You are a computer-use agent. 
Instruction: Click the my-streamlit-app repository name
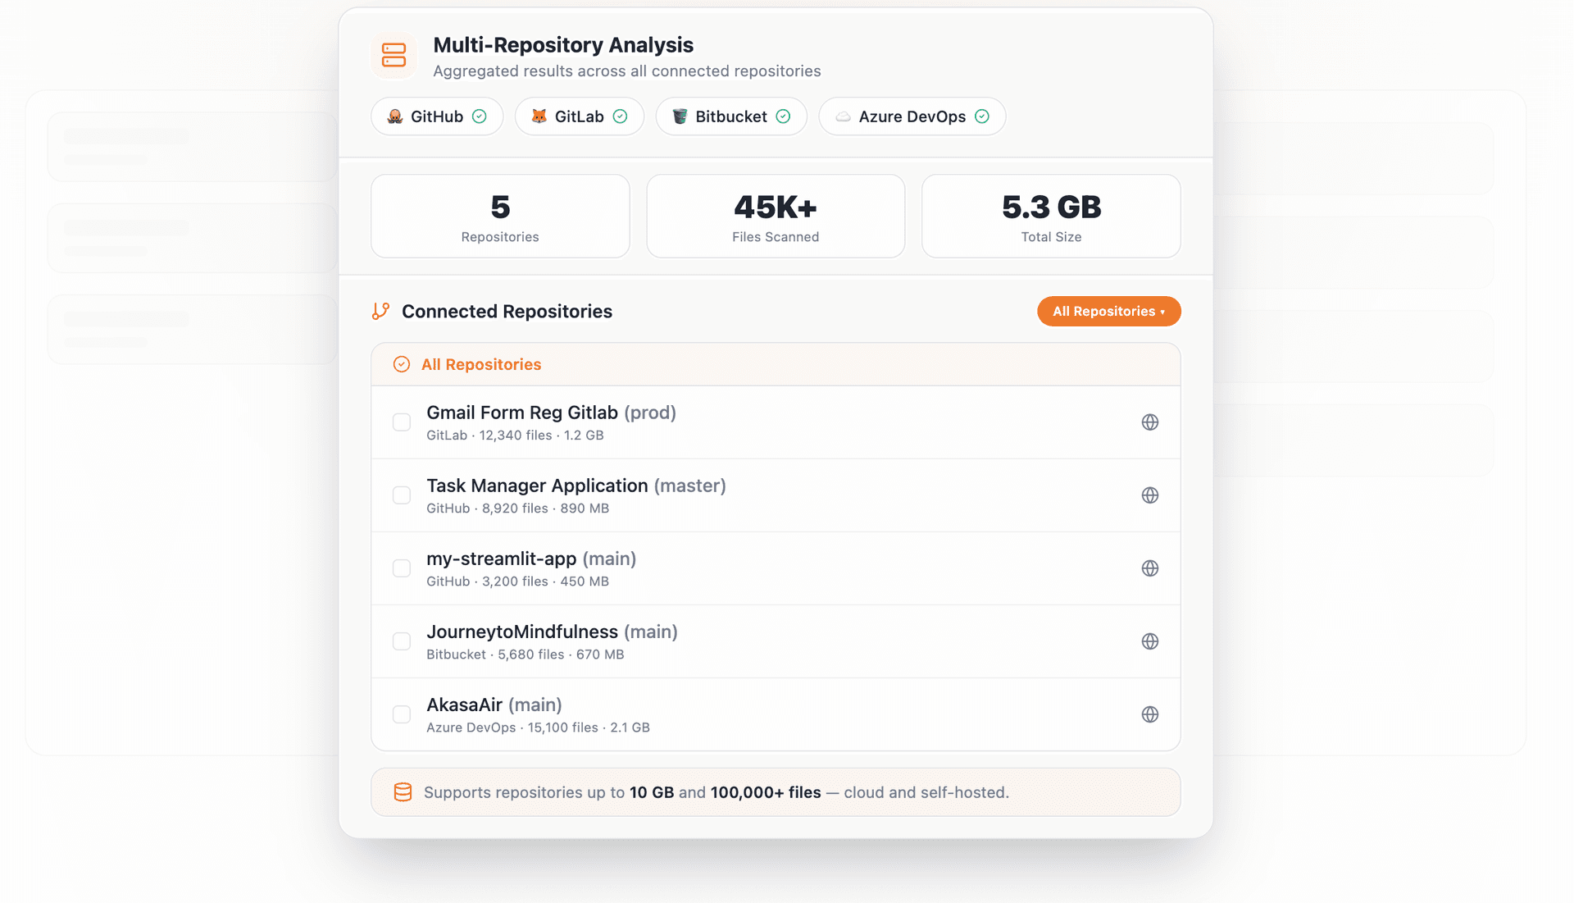[502, 559]
